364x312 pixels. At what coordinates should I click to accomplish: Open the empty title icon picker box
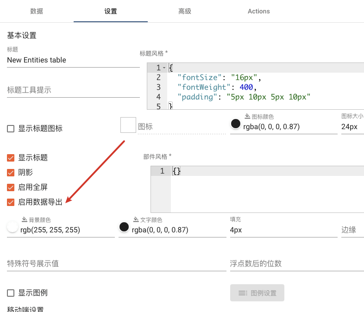coord(128,125)
